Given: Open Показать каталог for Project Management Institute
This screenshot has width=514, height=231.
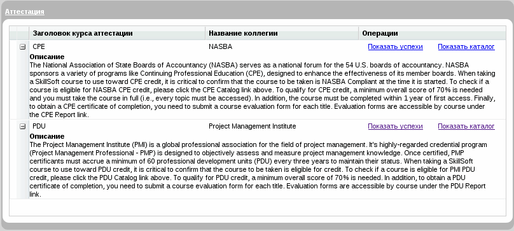Looking at the screenshot, I should point(466,126).
